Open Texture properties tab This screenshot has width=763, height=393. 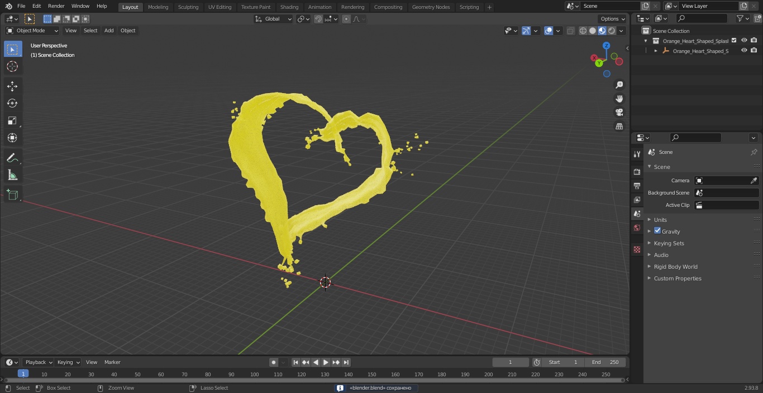(637, 249)
